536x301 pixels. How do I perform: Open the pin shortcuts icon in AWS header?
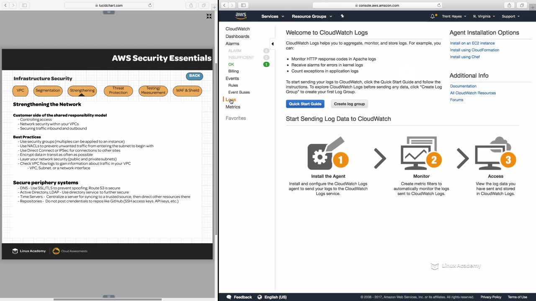[x=342, y=16]
